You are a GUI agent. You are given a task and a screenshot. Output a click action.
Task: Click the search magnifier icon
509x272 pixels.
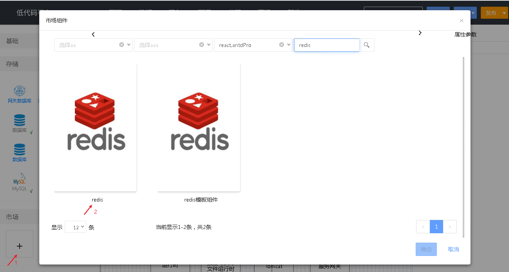[x=367, y=45]
